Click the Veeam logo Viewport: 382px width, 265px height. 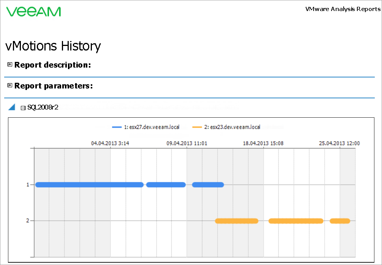point(33,12)
